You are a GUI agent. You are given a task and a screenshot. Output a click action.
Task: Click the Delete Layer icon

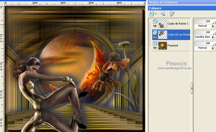[x=163, y=14]
